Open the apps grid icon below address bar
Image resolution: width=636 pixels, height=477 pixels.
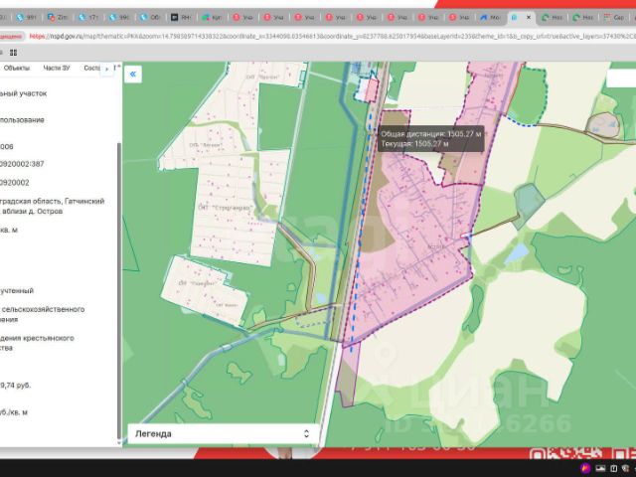point(13,53)
